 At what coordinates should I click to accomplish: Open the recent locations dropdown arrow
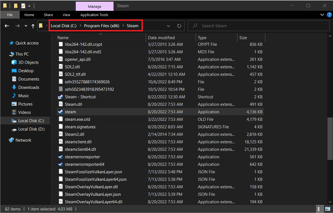(x=26, y=26)
